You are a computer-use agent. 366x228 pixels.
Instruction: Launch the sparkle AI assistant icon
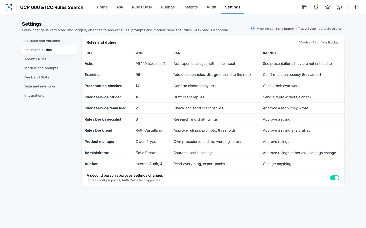pos(356,7)
